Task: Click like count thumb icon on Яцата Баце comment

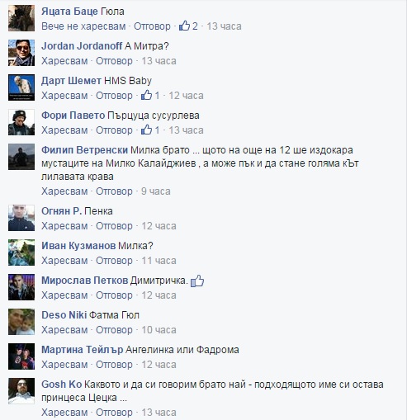Action: (184, 26)
